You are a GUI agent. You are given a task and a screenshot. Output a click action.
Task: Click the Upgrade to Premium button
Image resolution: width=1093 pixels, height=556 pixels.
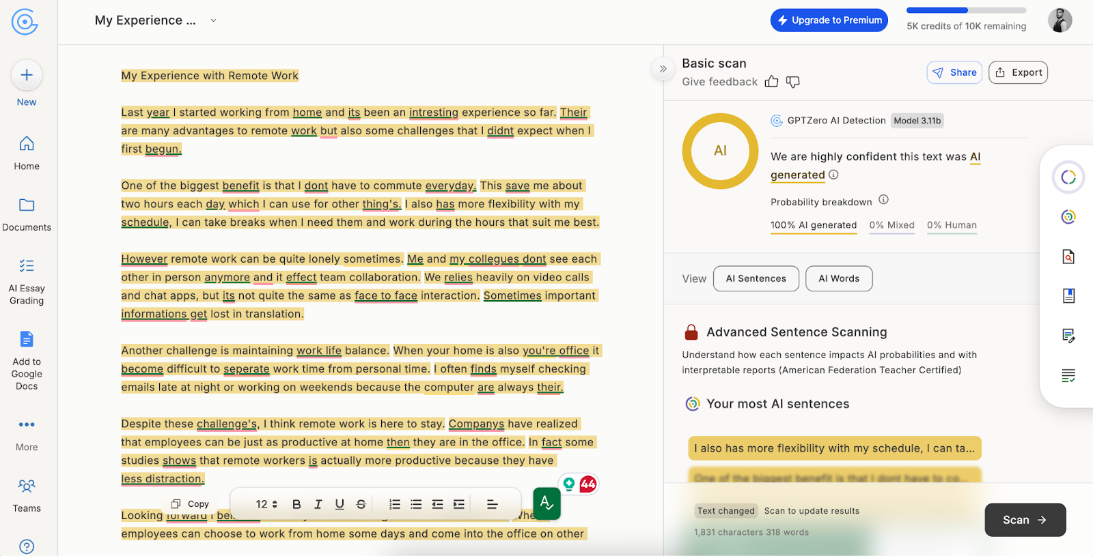point(829,20)
